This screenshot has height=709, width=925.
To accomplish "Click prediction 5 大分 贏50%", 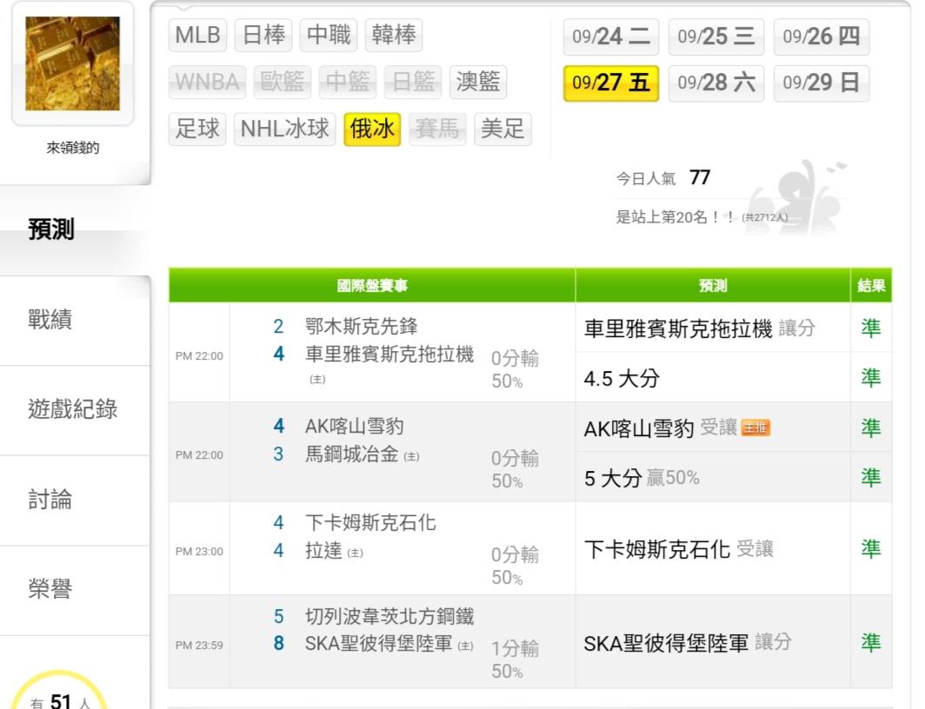I will click(642, 478).
